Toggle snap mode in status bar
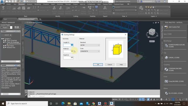This screenshot has width=188, height=106. [x=122, y=99]
